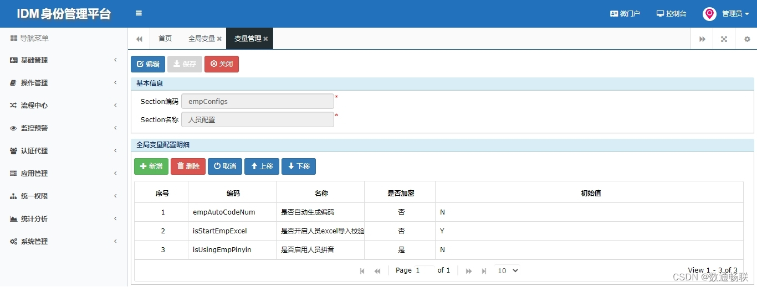Viewport: 757px width, 287px height.
Task: Open the 统计分析 menu
Action: 34,219
